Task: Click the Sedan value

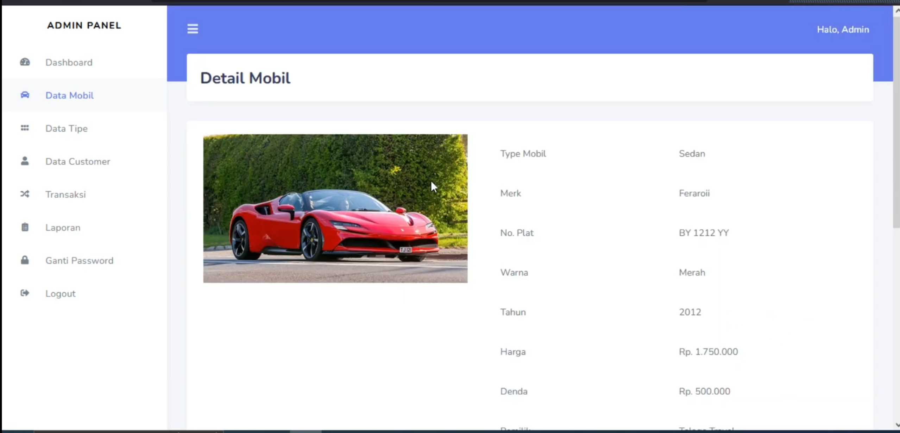Action: (x=692, y=154)
